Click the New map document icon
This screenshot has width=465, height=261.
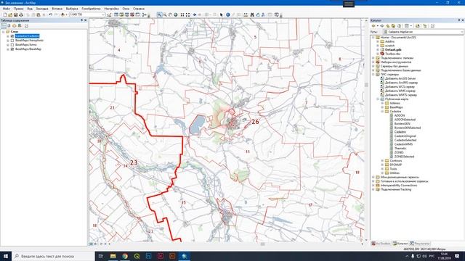click(x=5, y=14)
